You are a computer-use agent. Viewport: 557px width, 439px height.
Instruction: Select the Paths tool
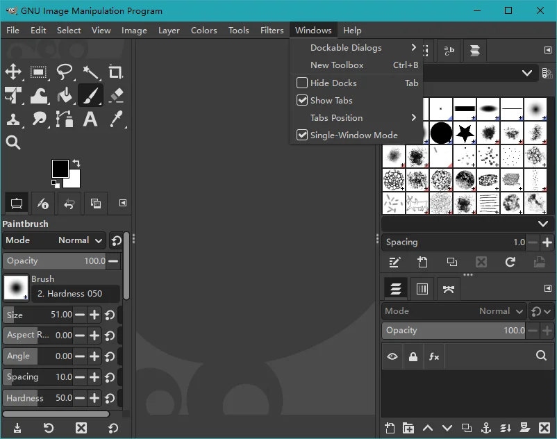(x=65, y=119)
